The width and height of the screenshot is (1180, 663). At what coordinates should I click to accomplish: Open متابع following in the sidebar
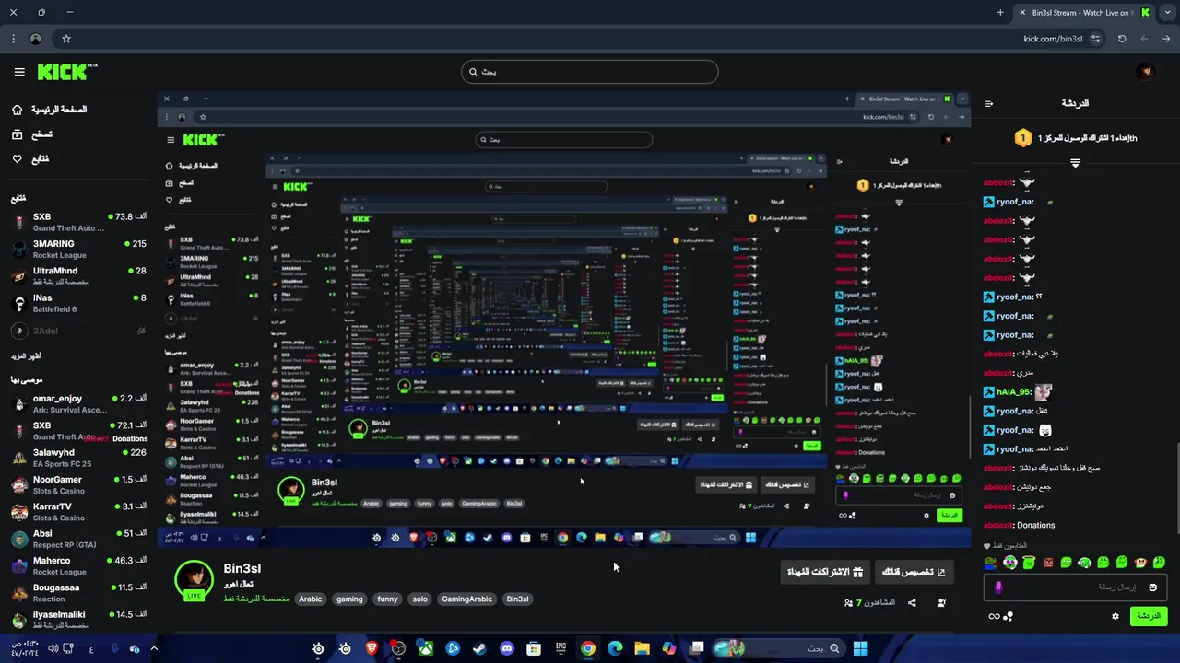tap(30, 159)
